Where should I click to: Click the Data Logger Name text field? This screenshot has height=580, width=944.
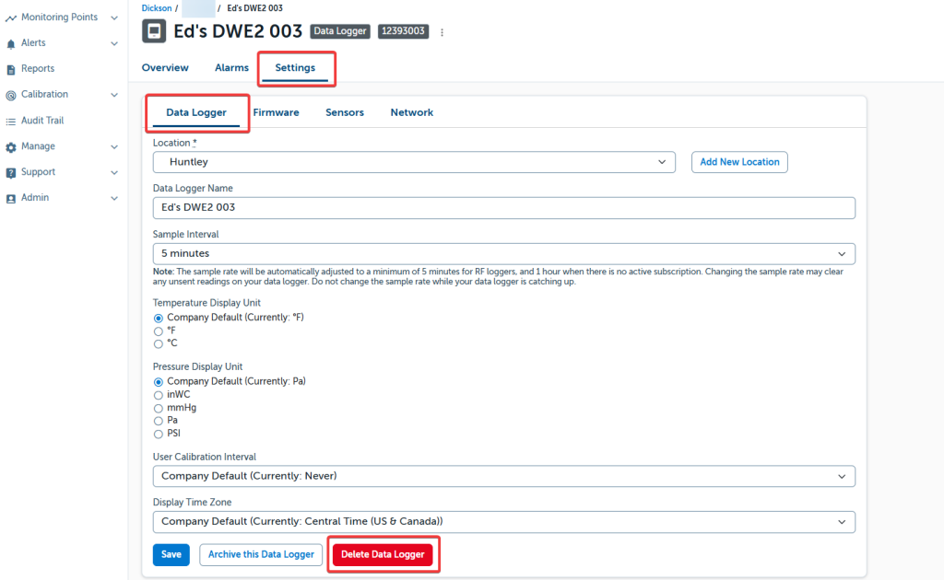(503, 208)
